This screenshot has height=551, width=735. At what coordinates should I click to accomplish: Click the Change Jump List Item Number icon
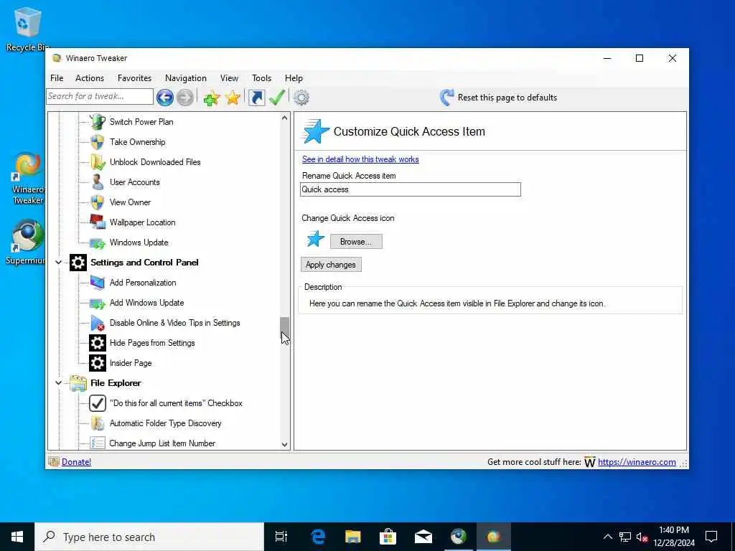pos(98,443)
